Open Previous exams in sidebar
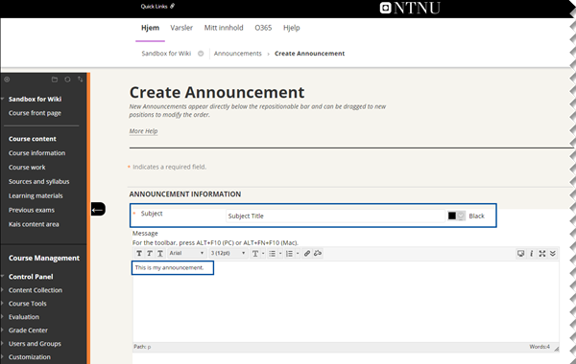 pos(32,210)
